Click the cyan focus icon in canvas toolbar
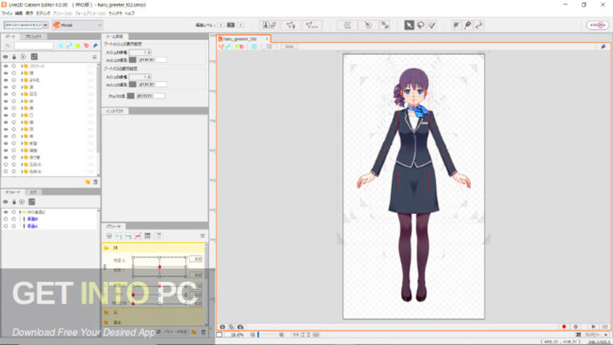Viewport: 613px width, 345px height. click(254, 46)
